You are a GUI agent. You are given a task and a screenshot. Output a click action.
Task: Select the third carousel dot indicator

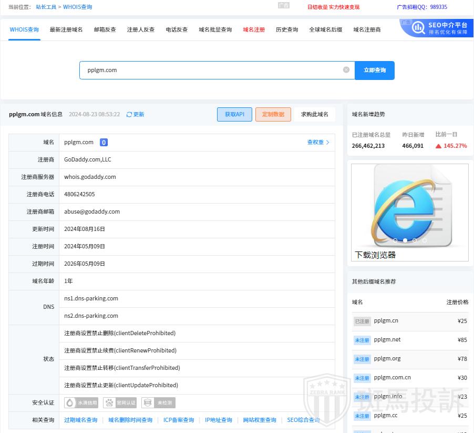(415, 240)
